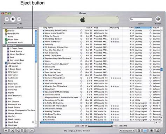166x134 pixels.
Task: Click the visualizer button at bottom right
Action: [152, 131]
